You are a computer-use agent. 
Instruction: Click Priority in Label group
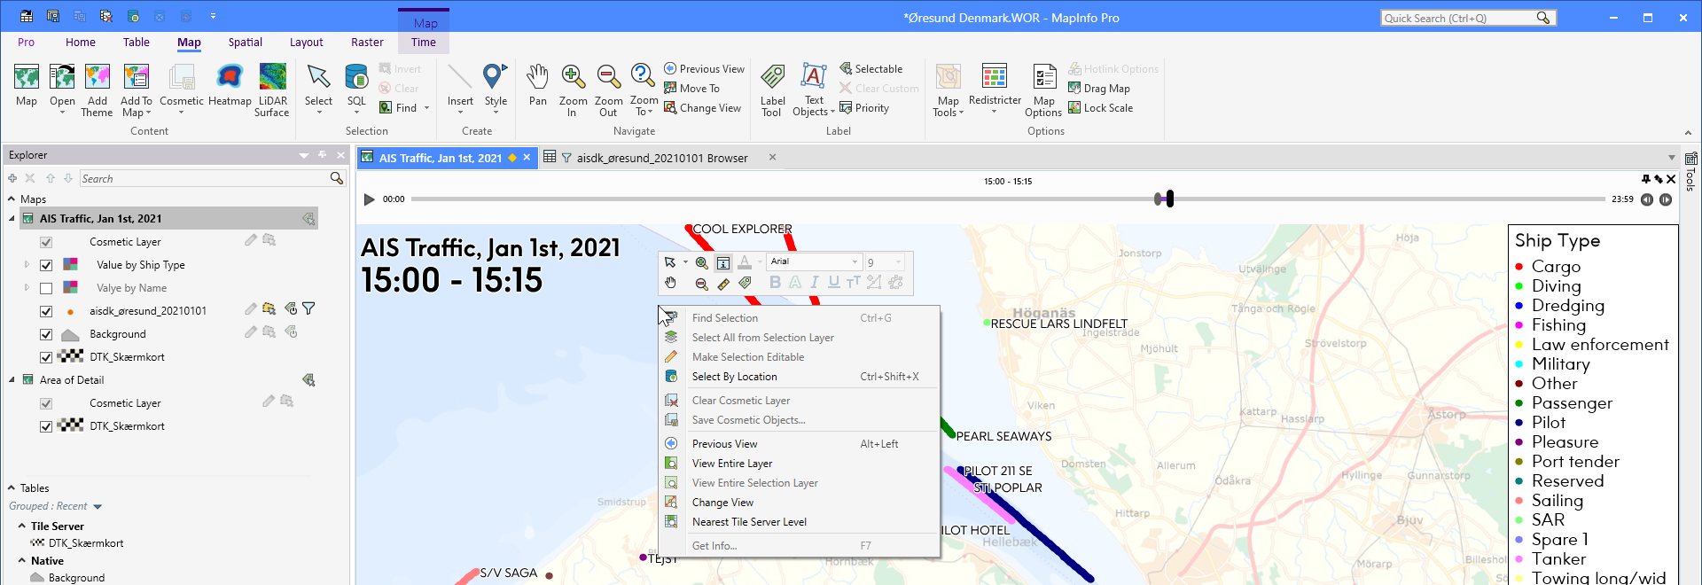coord(864,108)
